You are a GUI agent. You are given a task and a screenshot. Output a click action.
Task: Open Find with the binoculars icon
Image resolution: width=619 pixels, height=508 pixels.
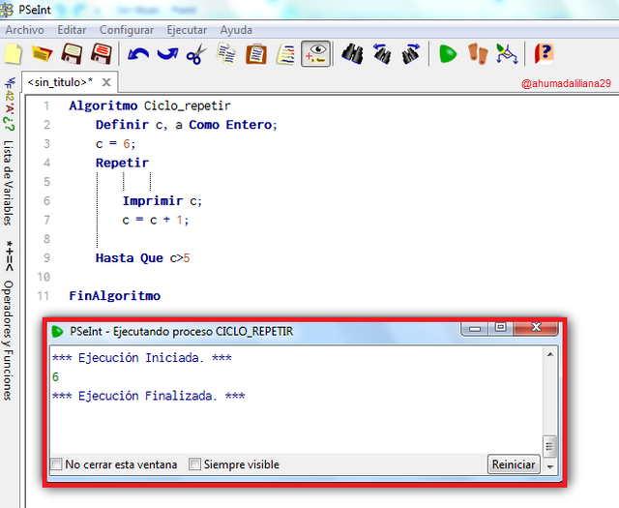click(x=352, y=54)
